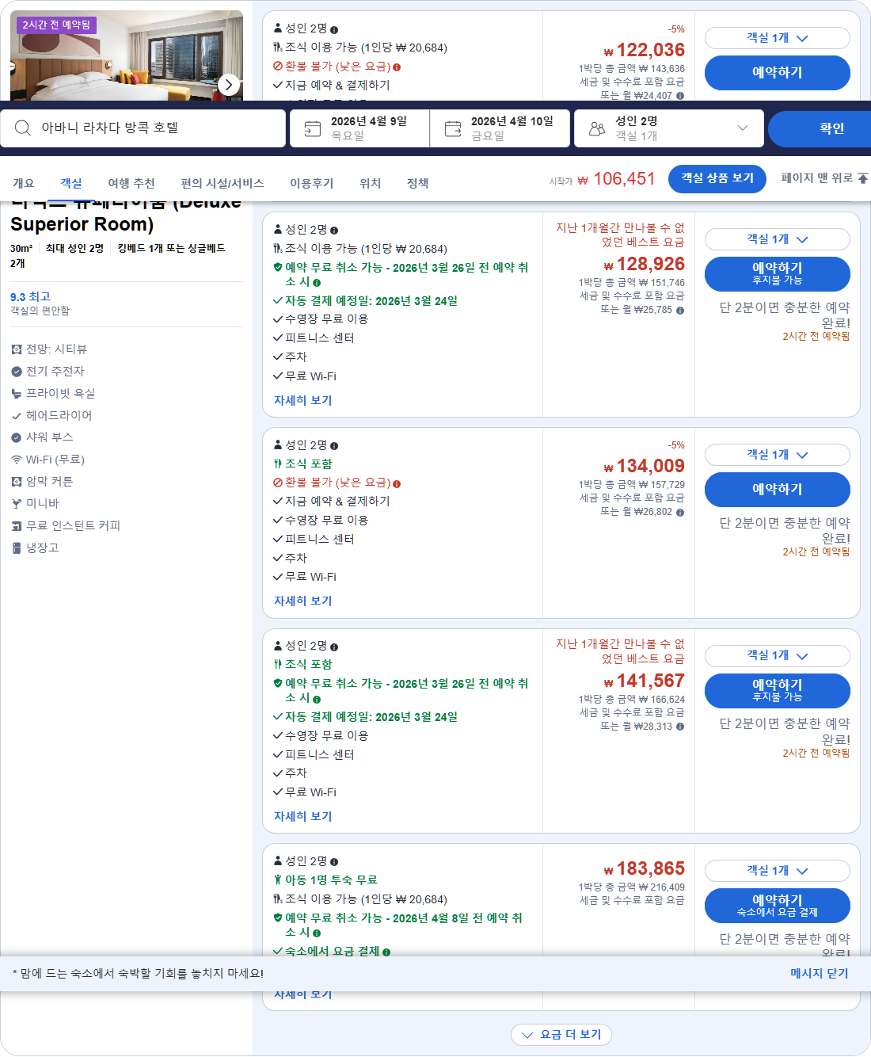Switch to the 객실 tab
This screenshot has height=1057, width=871.
tap(71, 183)
